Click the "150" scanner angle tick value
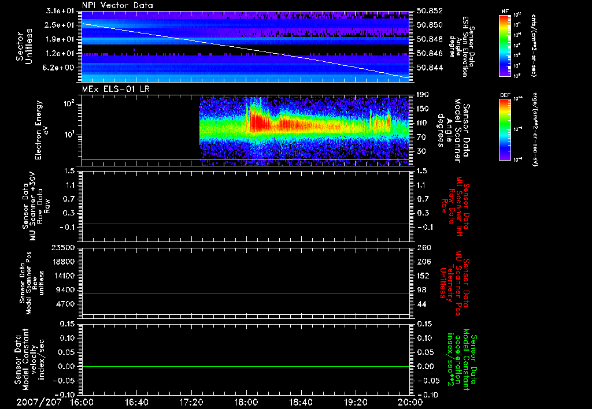 coord(423,109)
